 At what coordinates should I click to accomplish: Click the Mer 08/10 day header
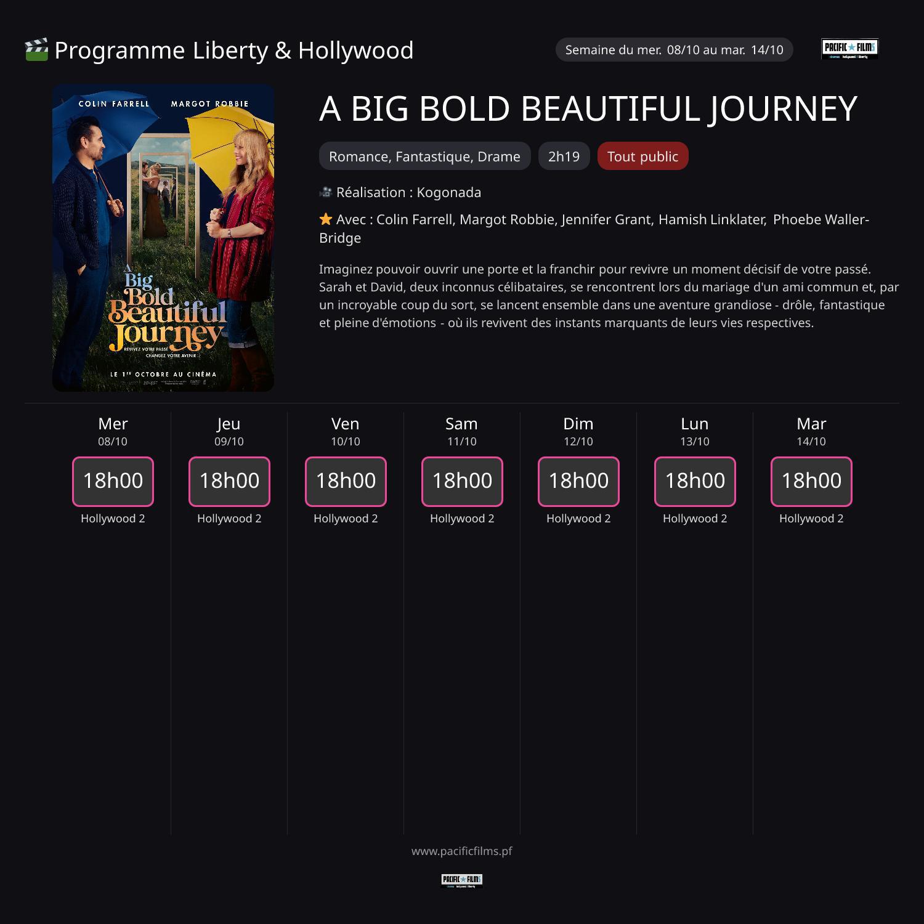[113, 431]
